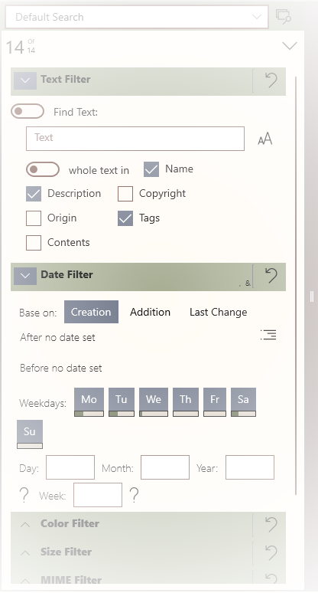Enable the Find Text toggle switch
This screenshot has height=593, width=318.
click(28, 111)
